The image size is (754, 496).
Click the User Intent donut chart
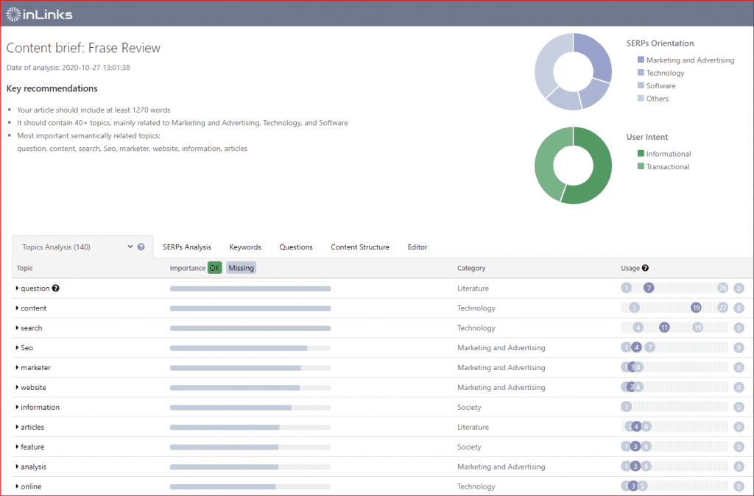573,166
